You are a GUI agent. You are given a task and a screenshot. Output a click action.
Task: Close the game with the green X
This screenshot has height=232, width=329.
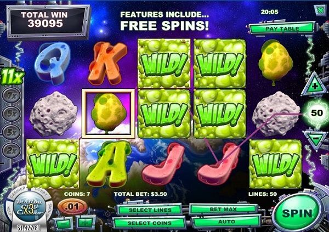(x=320, y=10)
